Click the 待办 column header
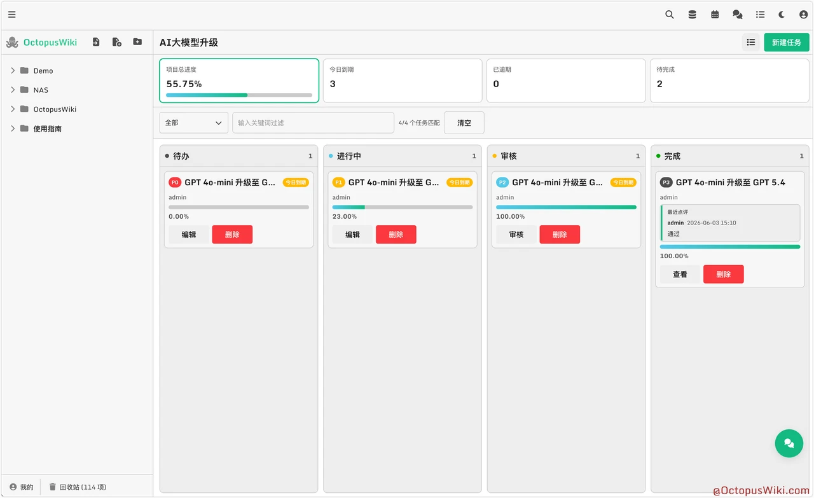This screenshot has height=498, width=814. click(x=238, y=156)
